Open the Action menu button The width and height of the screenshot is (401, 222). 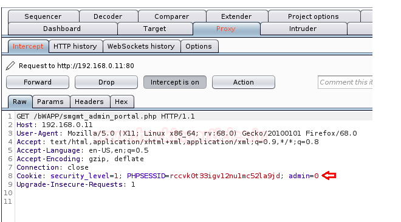point(244,82)
